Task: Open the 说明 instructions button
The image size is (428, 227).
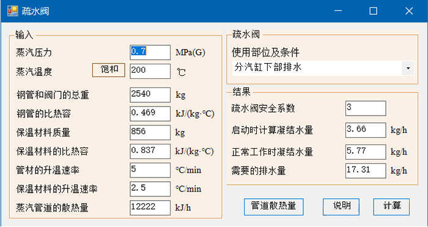Action: tap(341, 207)
